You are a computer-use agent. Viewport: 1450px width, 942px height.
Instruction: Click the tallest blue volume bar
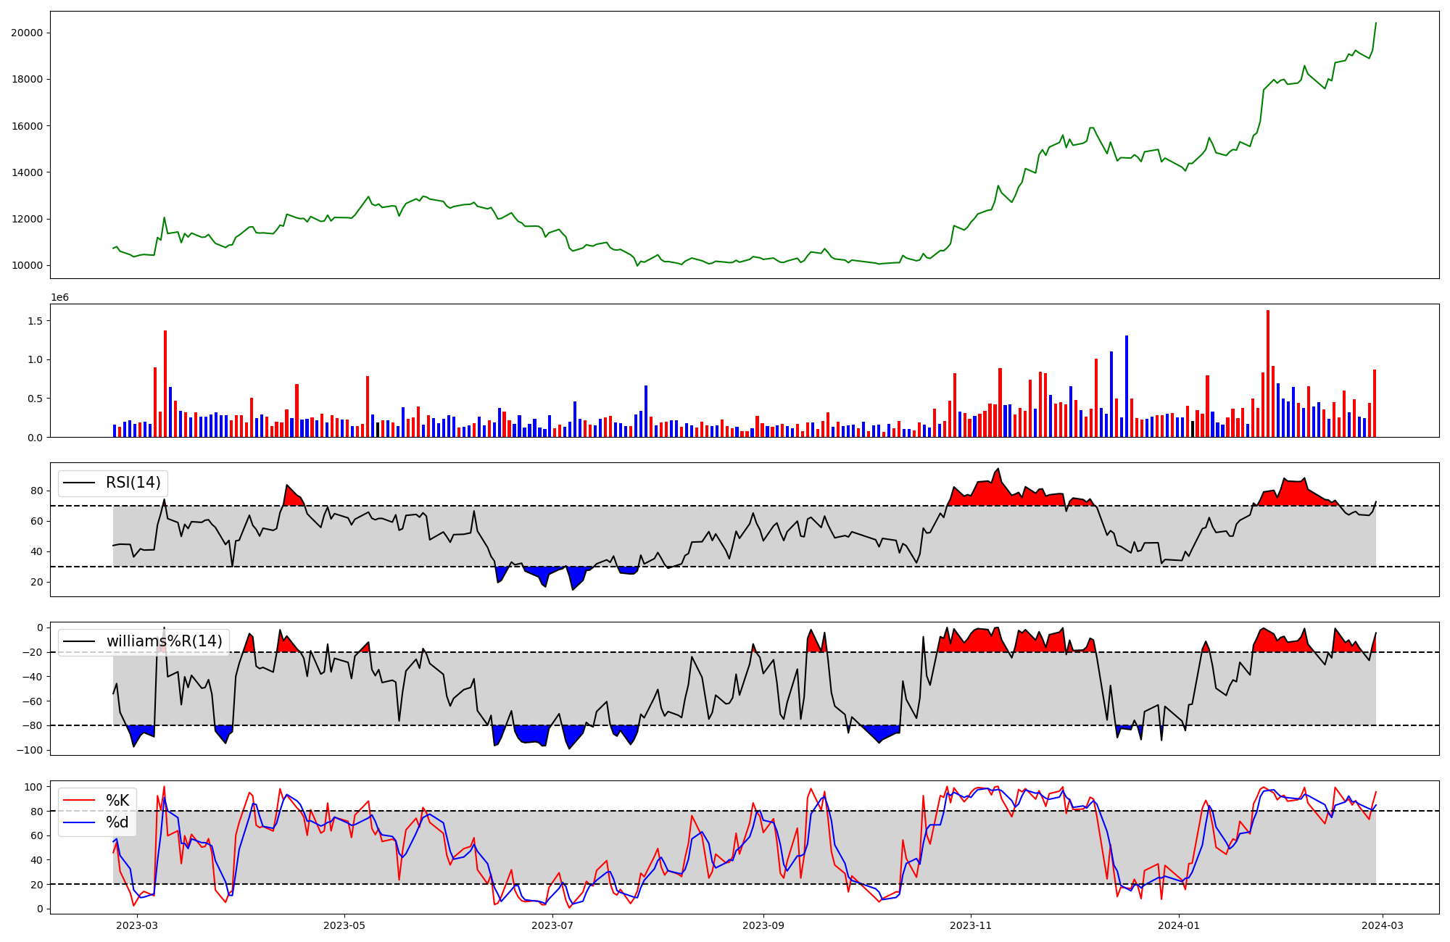tap(1127, 386)
